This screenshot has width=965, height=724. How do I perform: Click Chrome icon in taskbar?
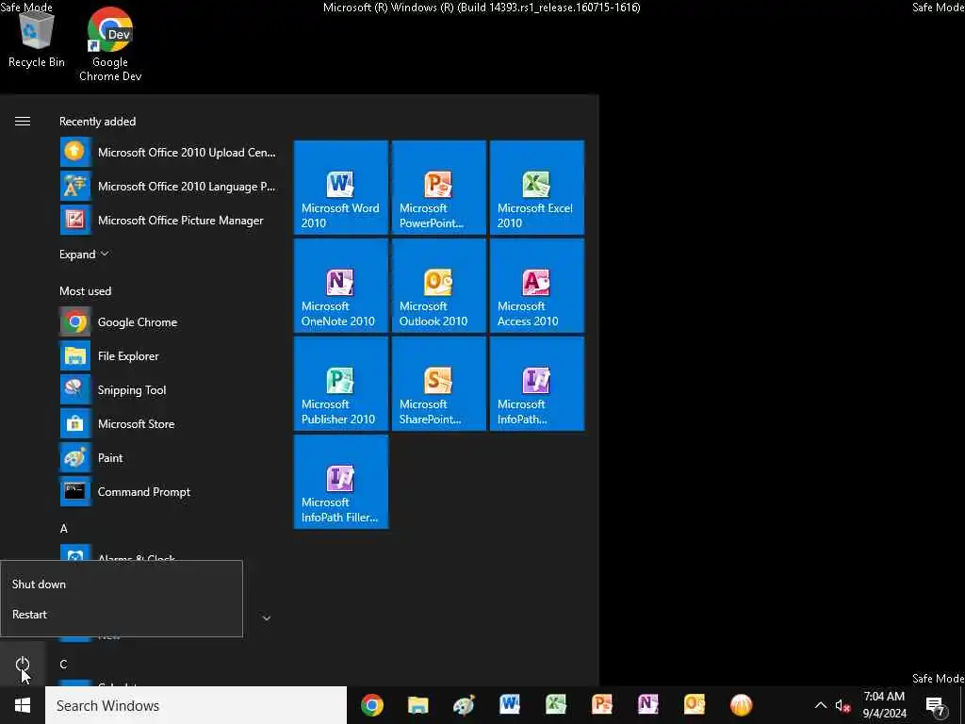[371, 705]
